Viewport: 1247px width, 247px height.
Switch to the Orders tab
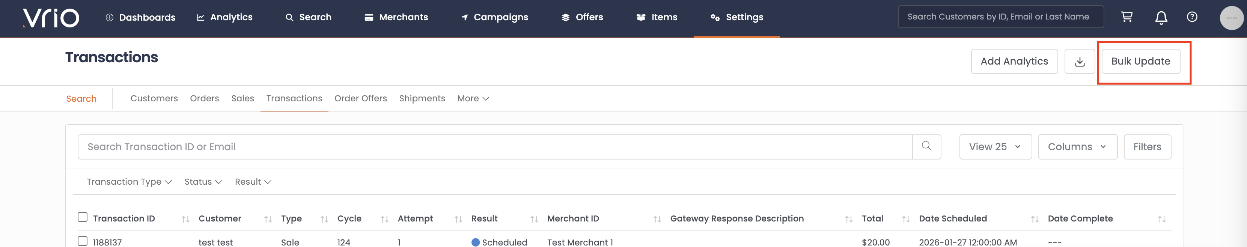[204, 98]
